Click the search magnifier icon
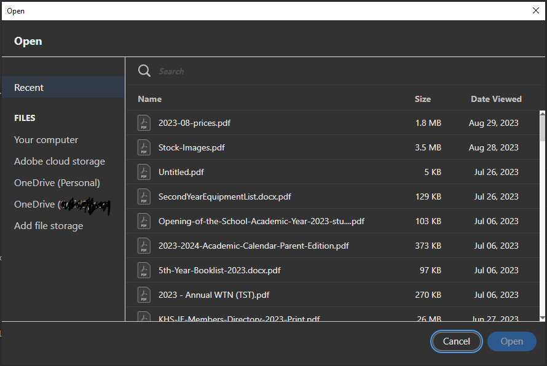This screenshot has width=547, height=366. (144, 71)
